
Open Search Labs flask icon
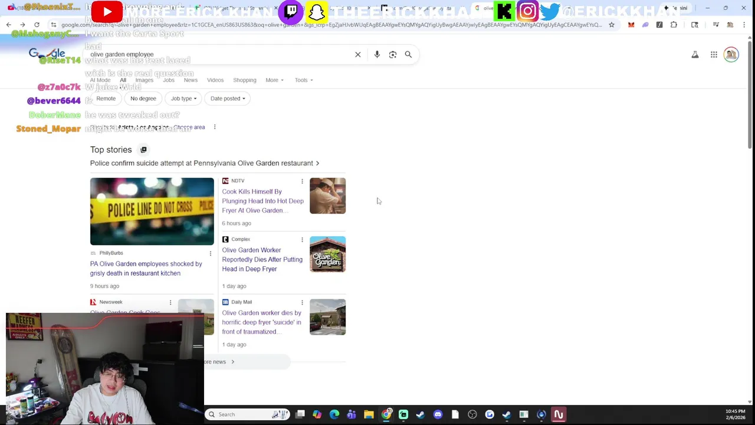[x=695, y=55]
